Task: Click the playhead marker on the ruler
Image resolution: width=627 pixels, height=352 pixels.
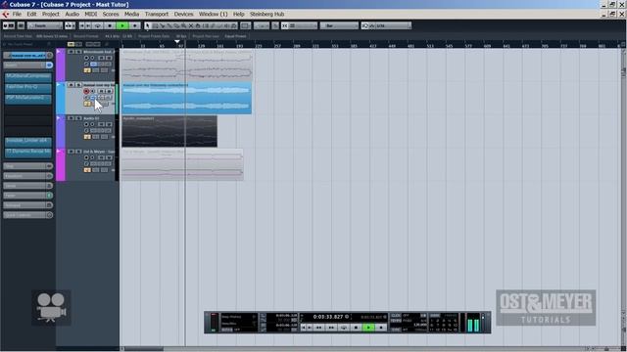Action: tap(177, 41)
